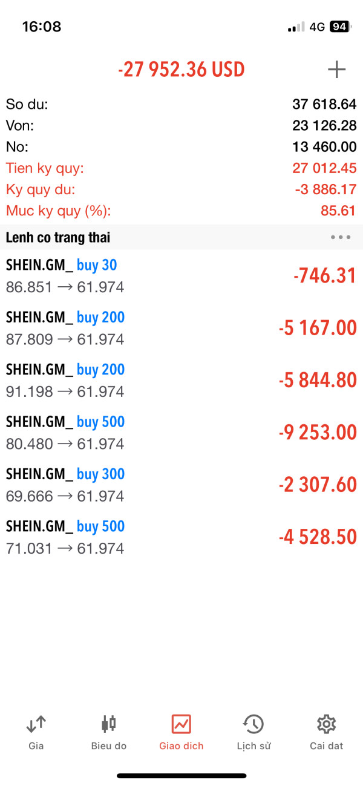This screenshot has height=786, width=363.
Task: Expand the buy 200 position opened at 87.809
Action: tap(181, 328)
